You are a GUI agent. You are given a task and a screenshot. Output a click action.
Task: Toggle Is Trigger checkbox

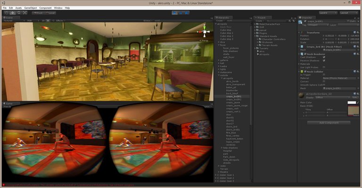coord(324,75)
